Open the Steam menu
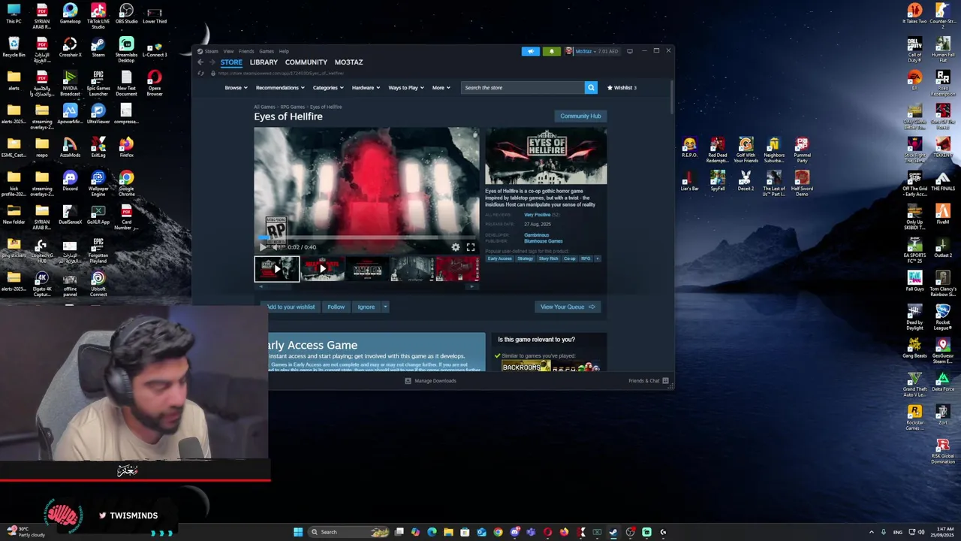Image resolution: width=961 pixels, height=541 pixels. [x=211, y=51]
